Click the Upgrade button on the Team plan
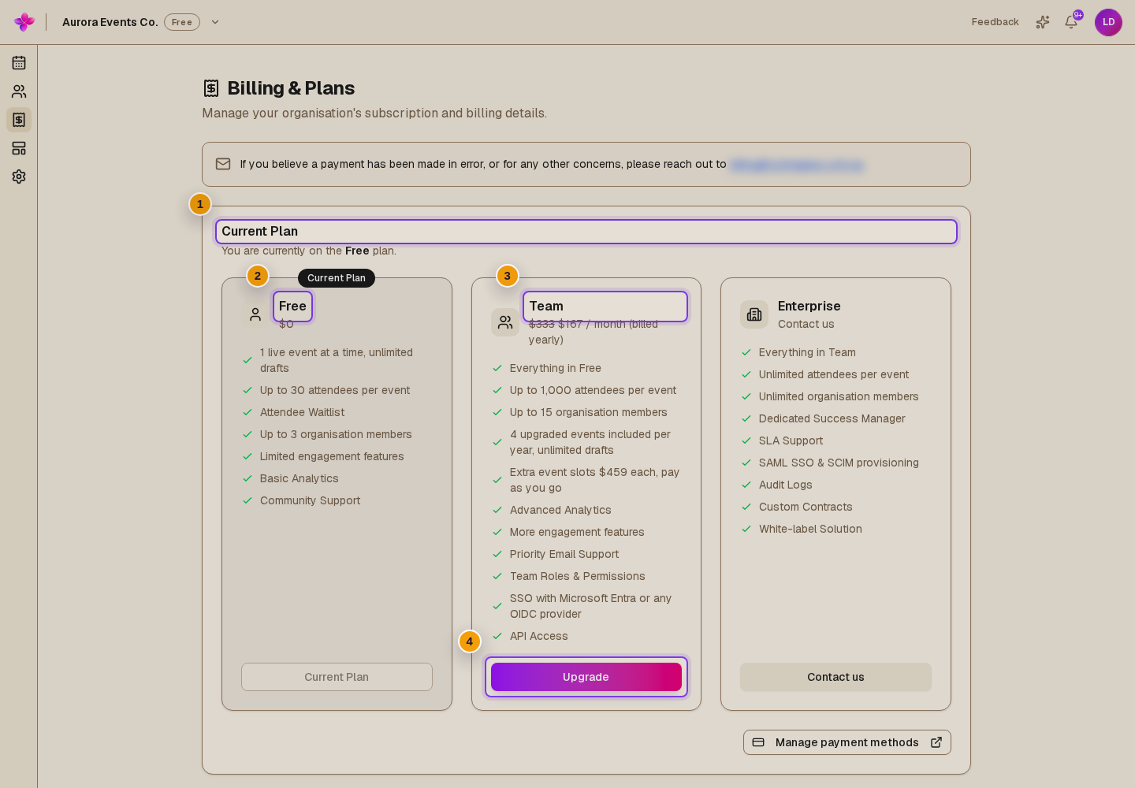The image size is (1135, 788). click(586, 677)
